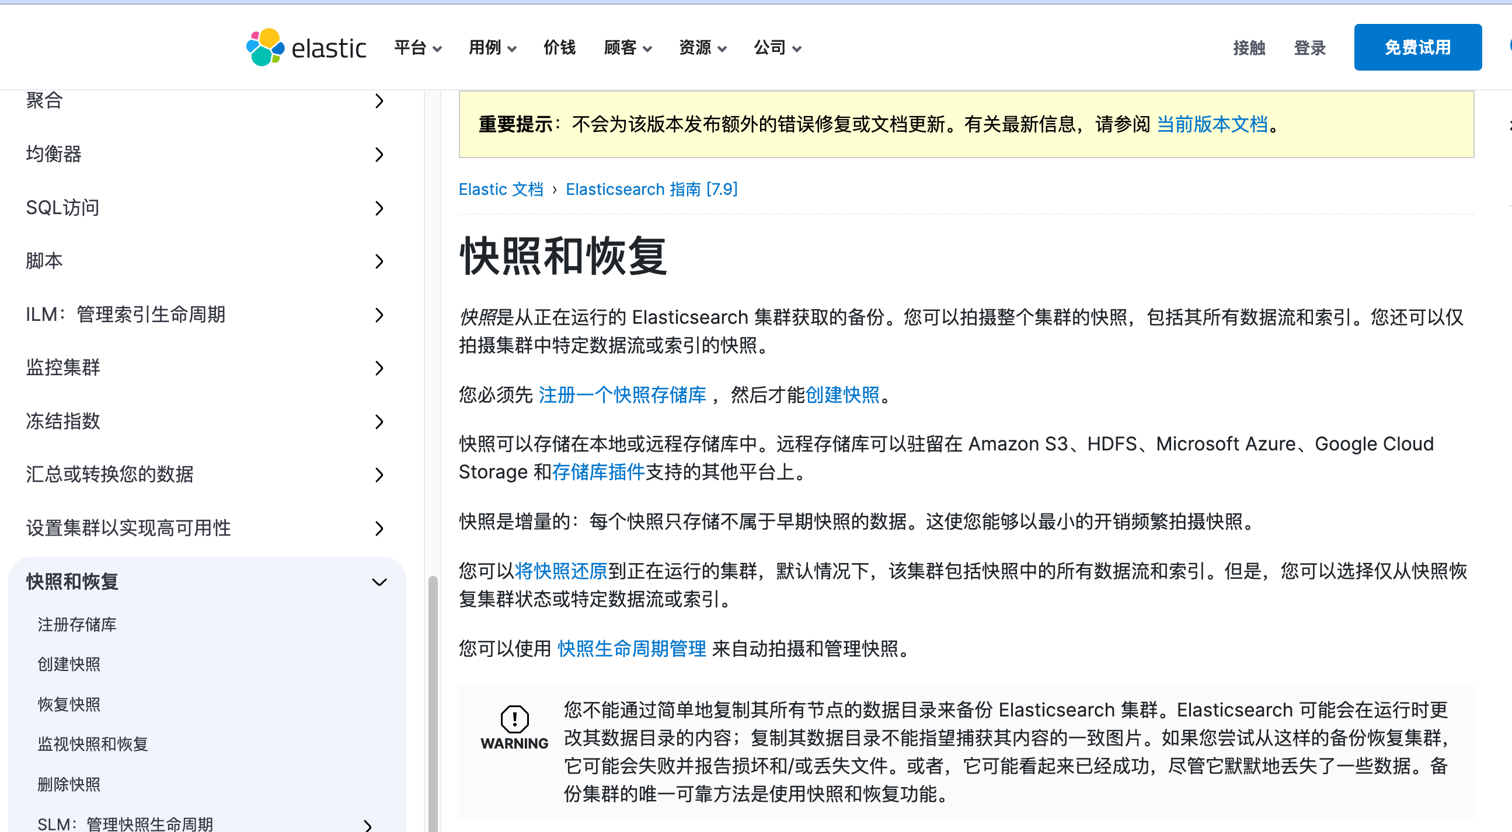This screenshot has width=1512, height=832.
Task: Expand the 聚合 sidebar section
Action: 379,101
